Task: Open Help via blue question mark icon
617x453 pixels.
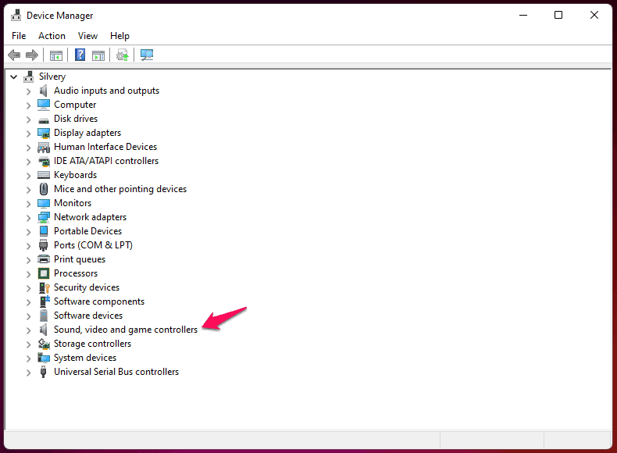Action: (80, 55)
